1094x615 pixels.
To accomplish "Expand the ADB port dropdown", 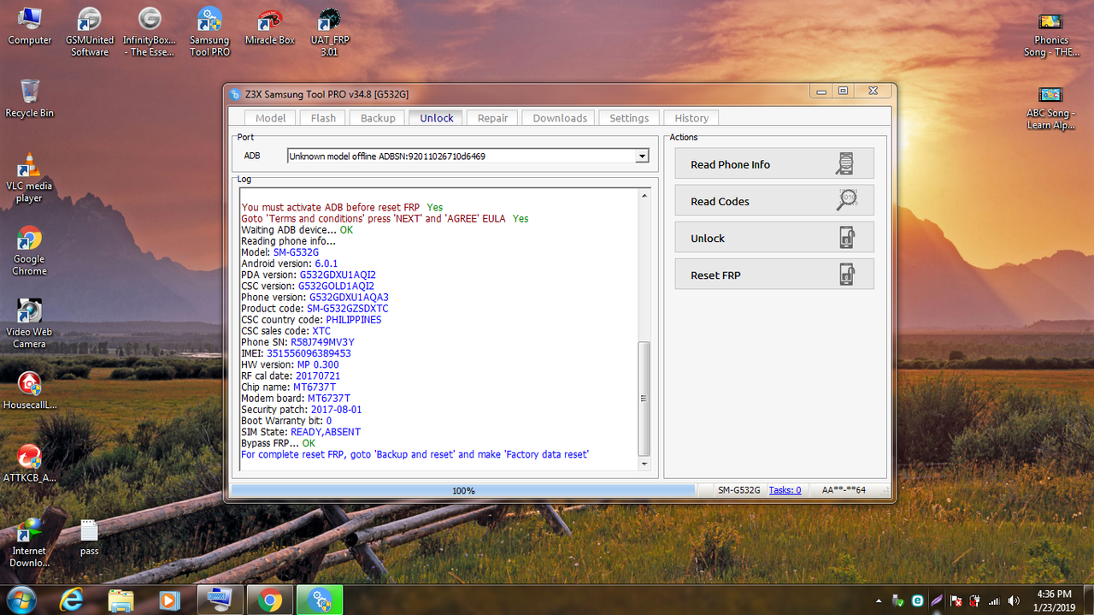I will coord(642,156).
